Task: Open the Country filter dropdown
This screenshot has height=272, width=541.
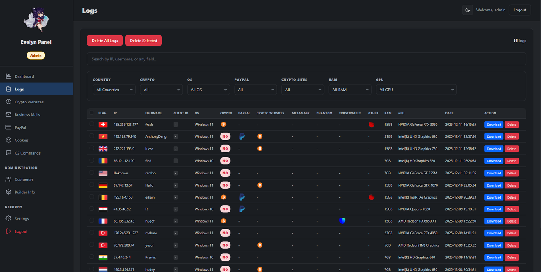Action: 114,90
